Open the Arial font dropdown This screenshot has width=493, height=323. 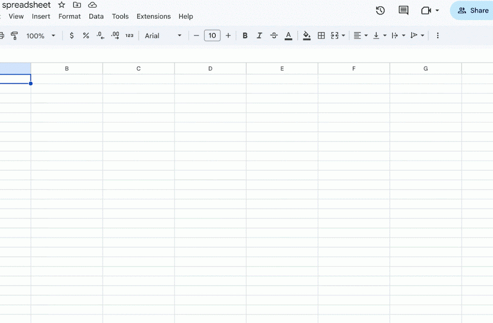point(163,36)
